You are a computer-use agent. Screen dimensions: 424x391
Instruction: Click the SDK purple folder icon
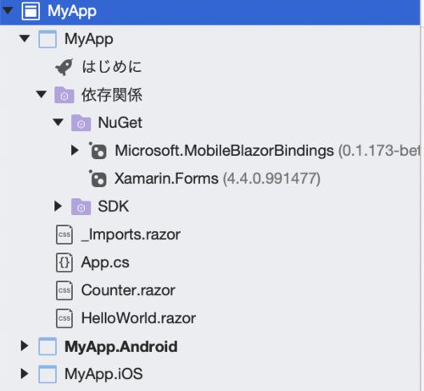[81, 207]
